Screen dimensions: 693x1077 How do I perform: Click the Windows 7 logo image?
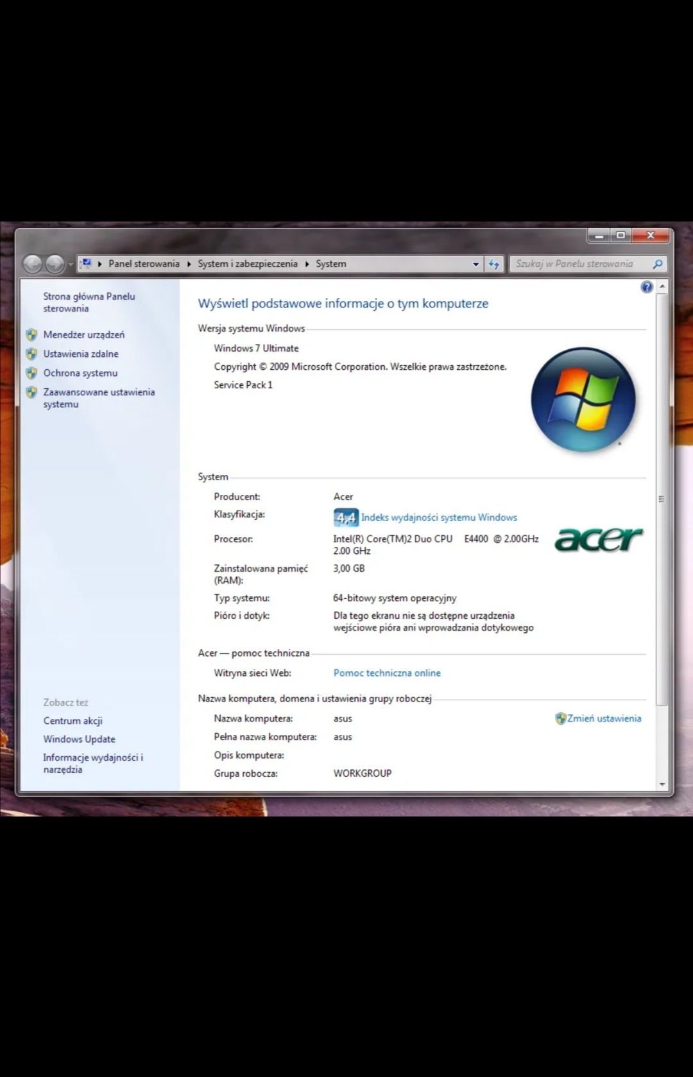click(583, 399)
